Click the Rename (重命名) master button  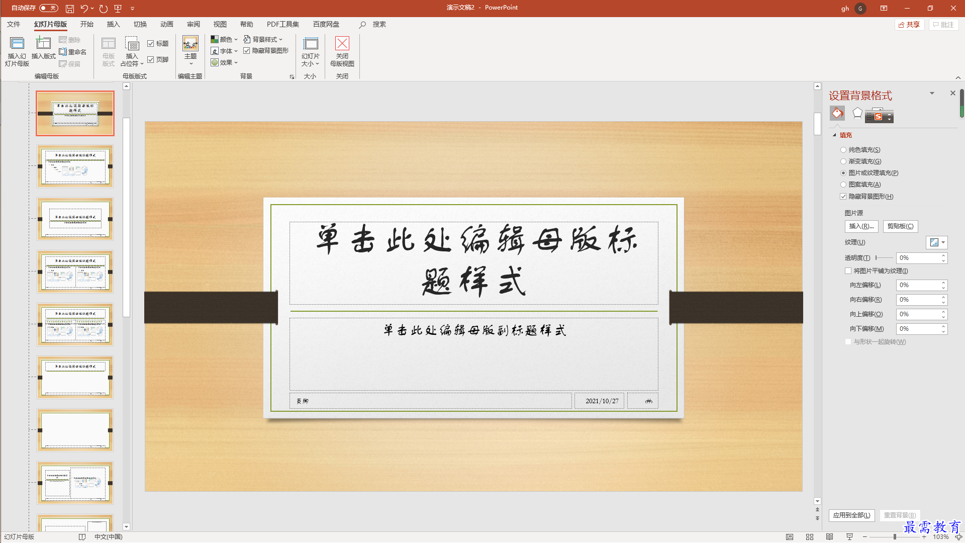click(x=73, y=52)
